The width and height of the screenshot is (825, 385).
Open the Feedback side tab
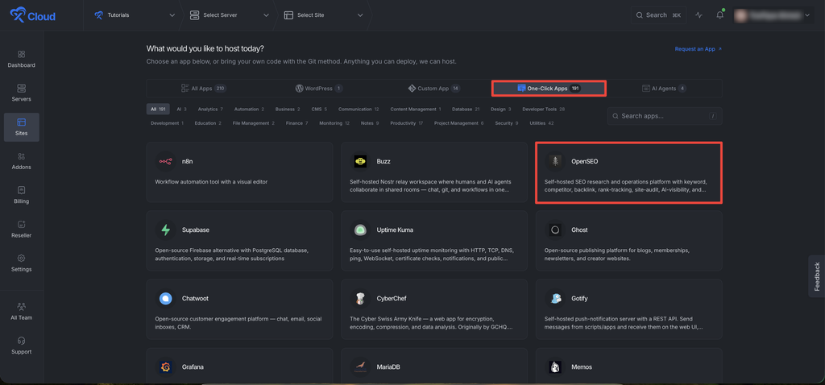pos(817,276)
